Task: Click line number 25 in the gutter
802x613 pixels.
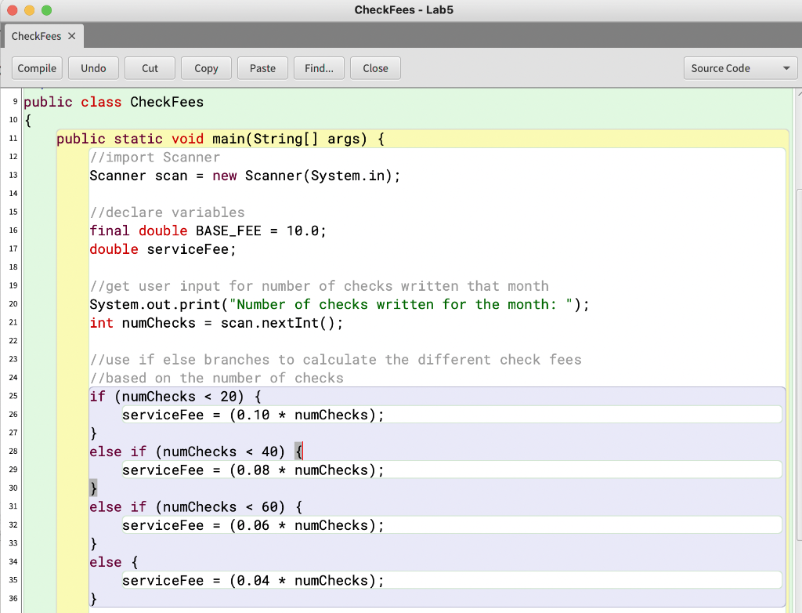Action: 13,396
